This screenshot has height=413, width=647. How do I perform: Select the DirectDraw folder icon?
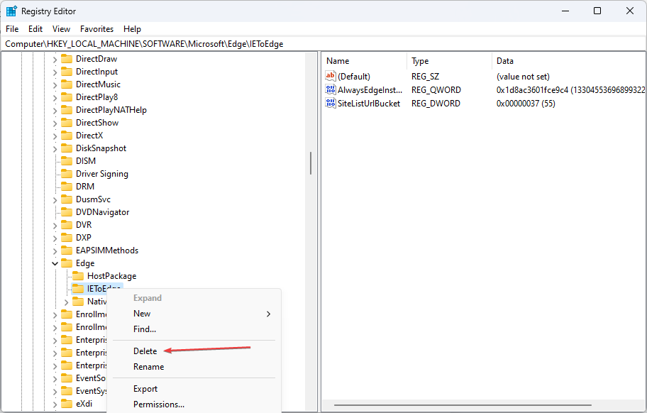coord(67,59)
